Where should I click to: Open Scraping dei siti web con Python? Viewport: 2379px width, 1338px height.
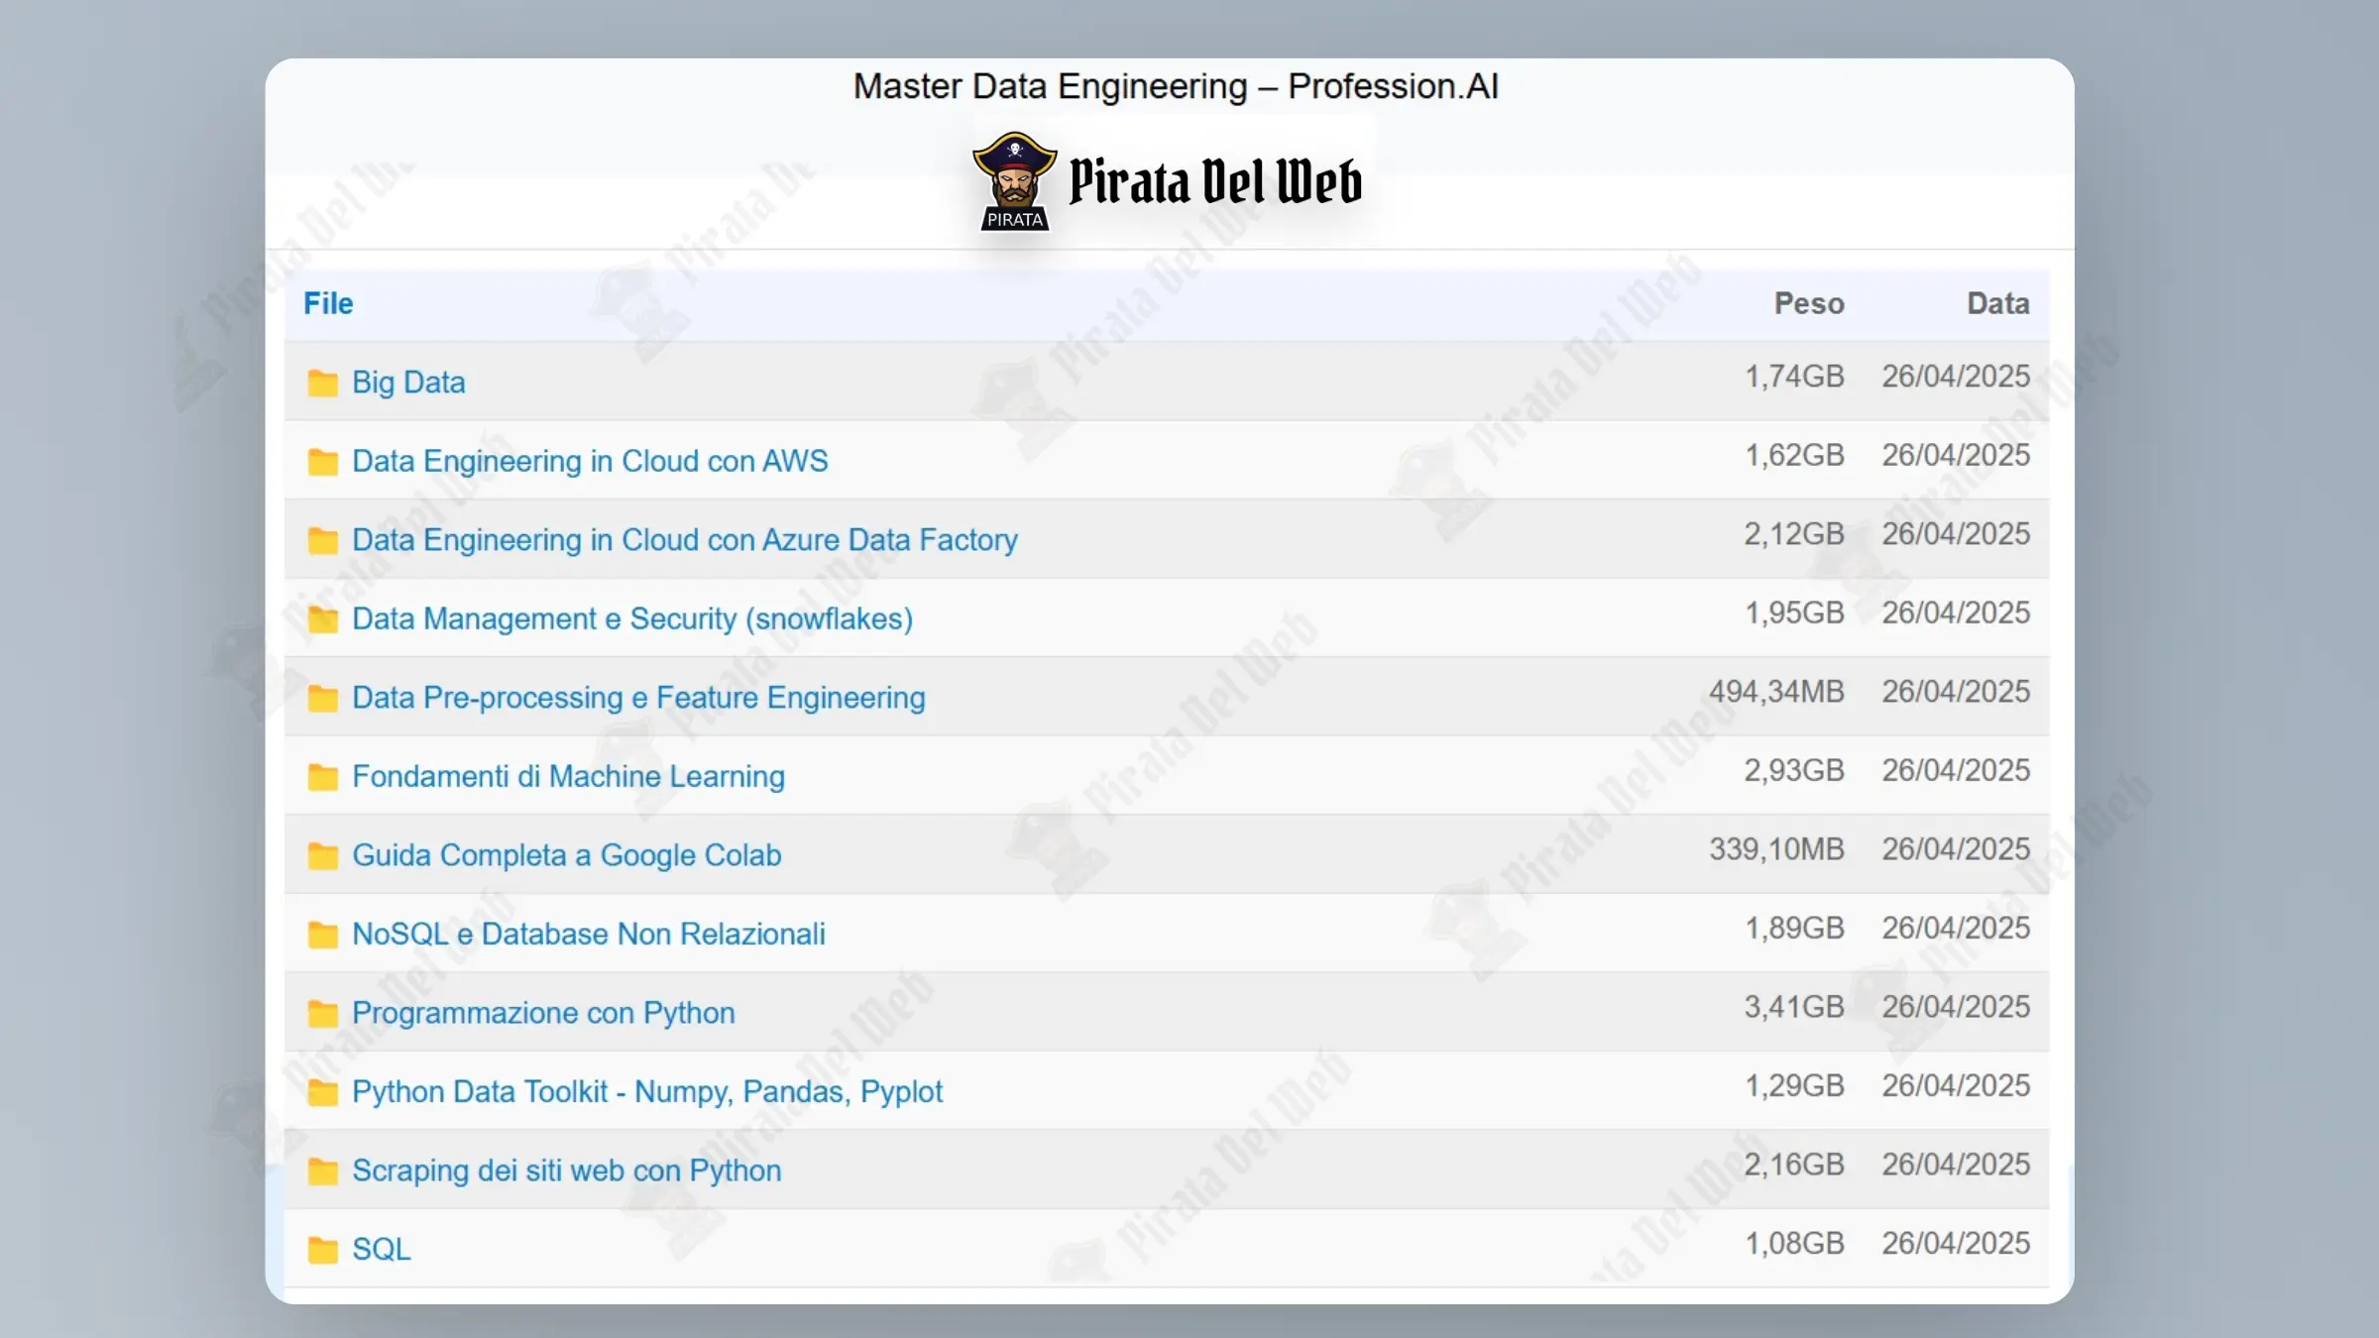[x=566, y=1171]
